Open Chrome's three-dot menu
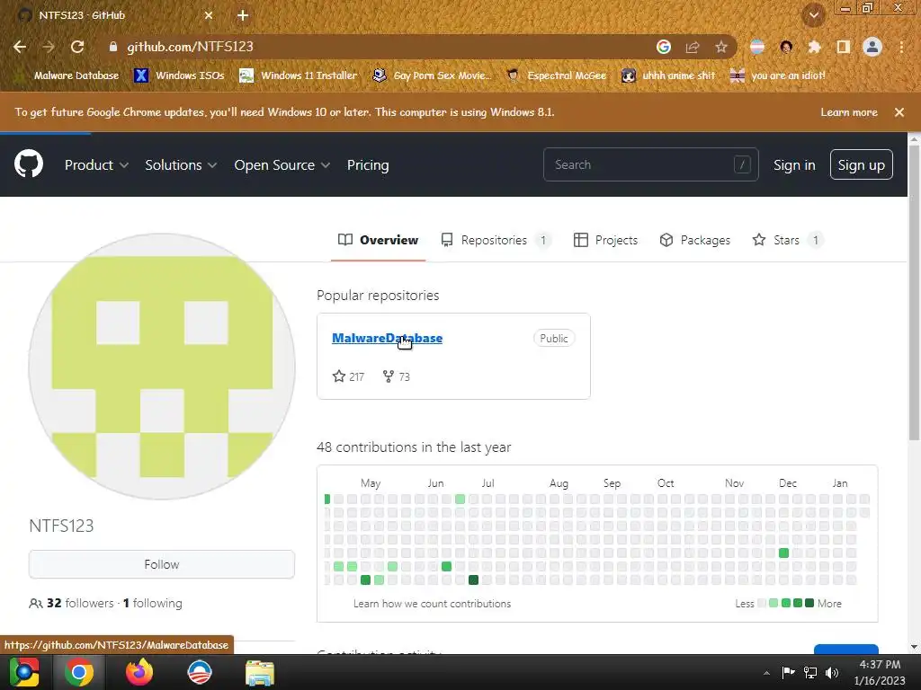The width and height of the screenshot is (921, 690). pos(901,47)
